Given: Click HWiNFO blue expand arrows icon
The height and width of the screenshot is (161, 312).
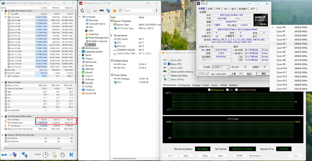Looking at the screenshot, I should 4,155.
